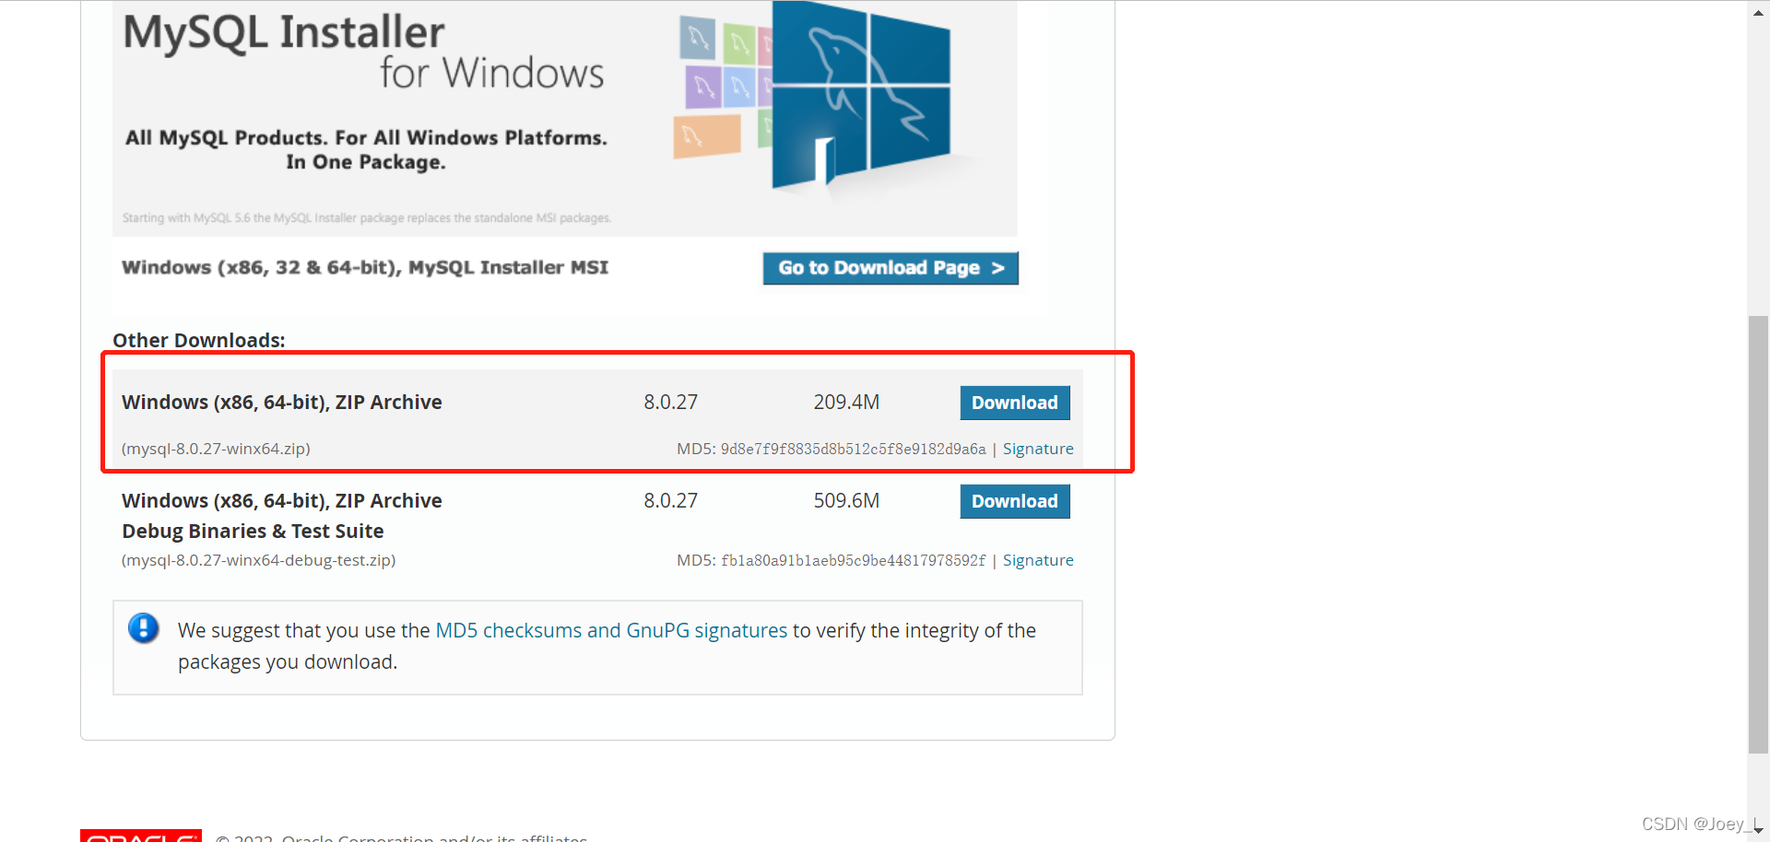This screenshot has width=1770, height=842.
Task: Click the vertical scrollbar thumb
Action: 1758,534
